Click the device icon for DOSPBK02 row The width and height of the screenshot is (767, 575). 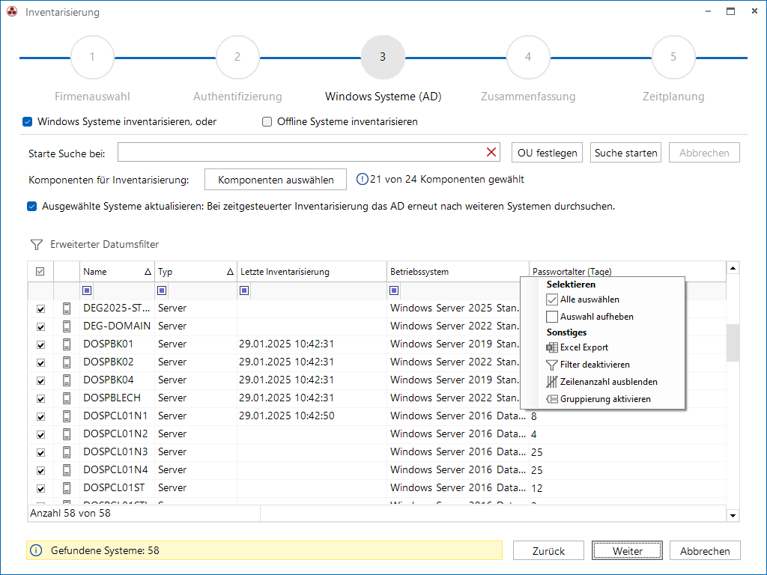(67, 362)
